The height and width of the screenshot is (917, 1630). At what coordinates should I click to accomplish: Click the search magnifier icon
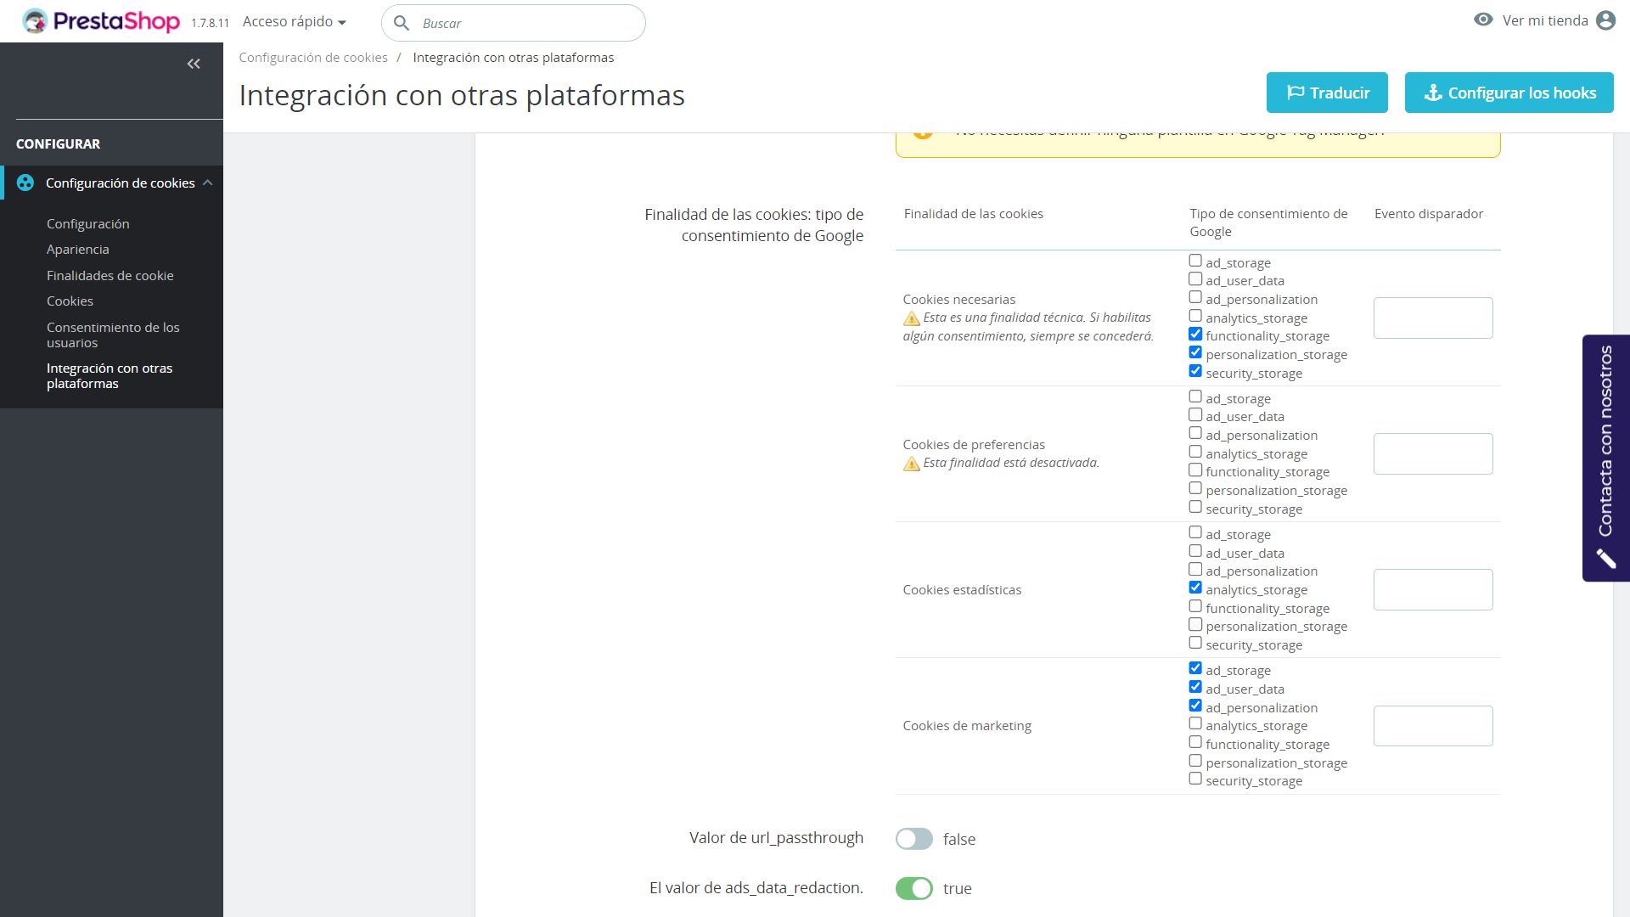tap(402, 23)
